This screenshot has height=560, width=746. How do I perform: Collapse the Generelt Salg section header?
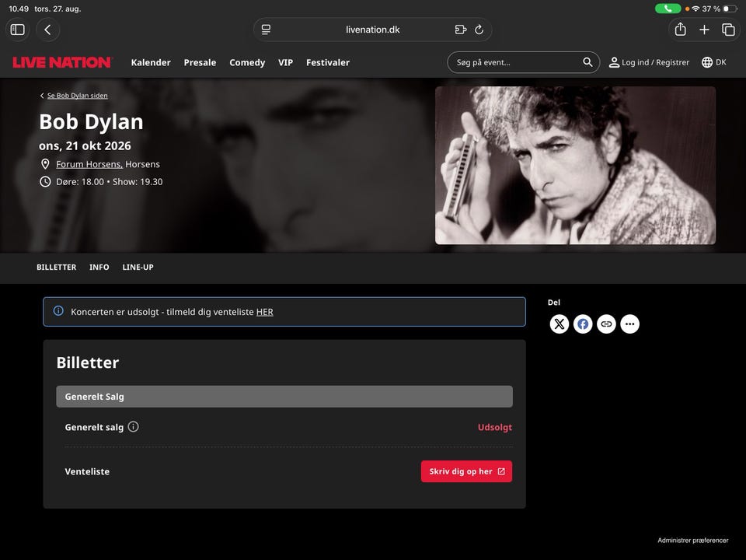click(x=284, y=396)
